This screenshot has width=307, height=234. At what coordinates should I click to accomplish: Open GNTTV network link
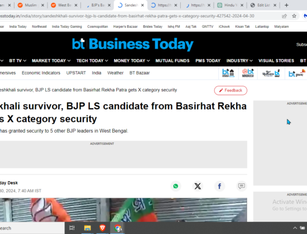(x=208, y=27)
